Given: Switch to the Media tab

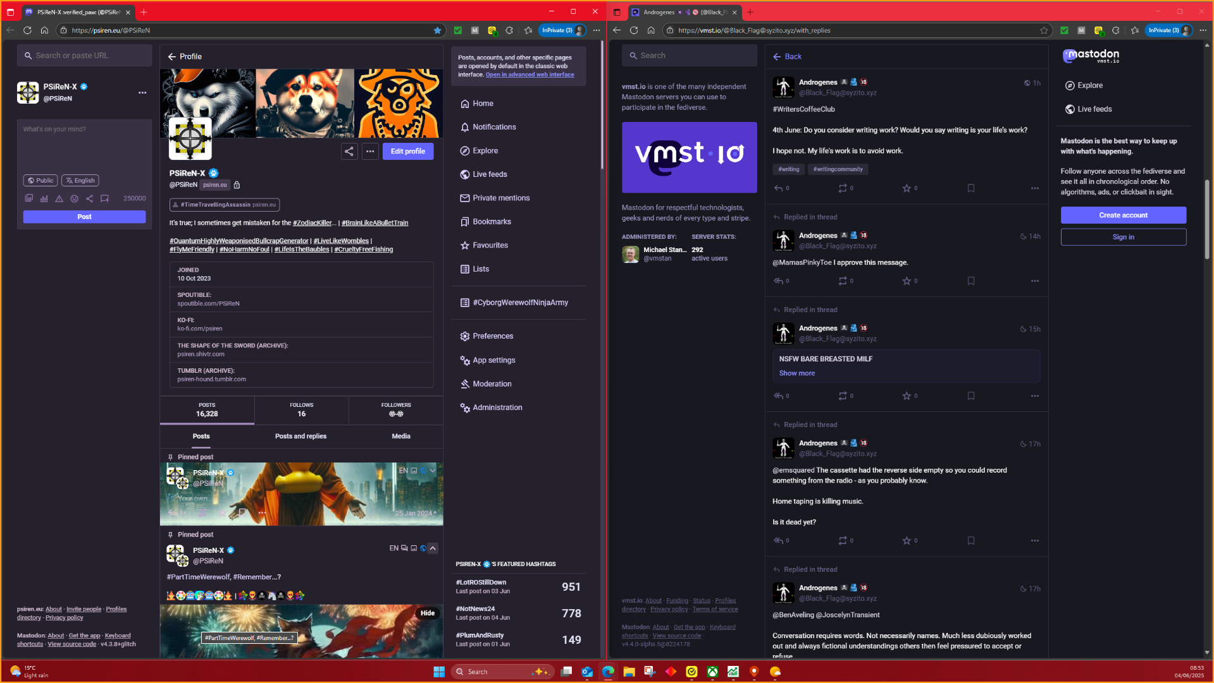Looking at the screenshot, I should (x=401, y=437).
